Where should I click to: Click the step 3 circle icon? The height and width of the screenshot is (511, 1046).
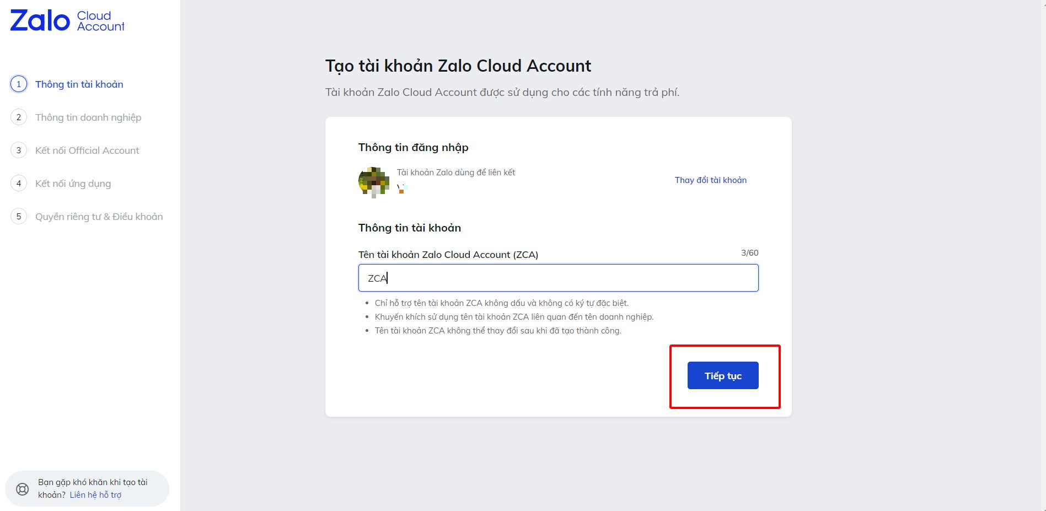point(19,150)
